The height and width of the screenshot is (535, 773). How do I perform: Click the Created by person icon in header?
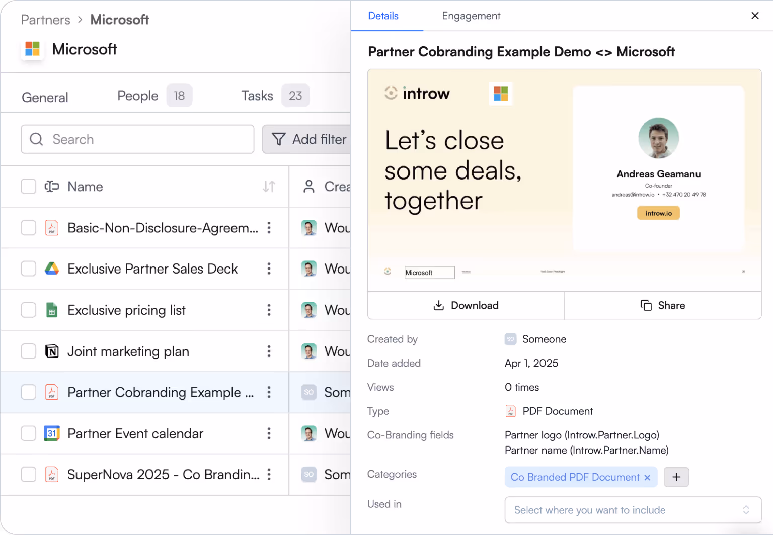point(309,187)
